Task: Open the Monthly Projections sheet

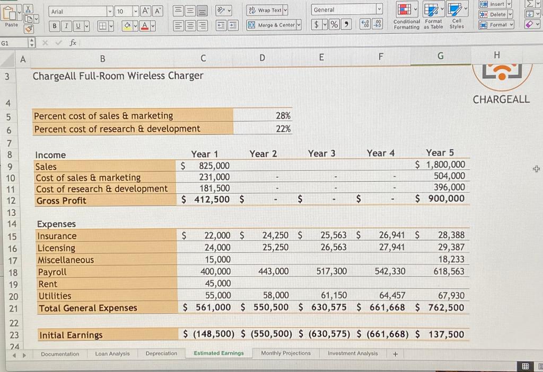Action: (x=286, y=353)
